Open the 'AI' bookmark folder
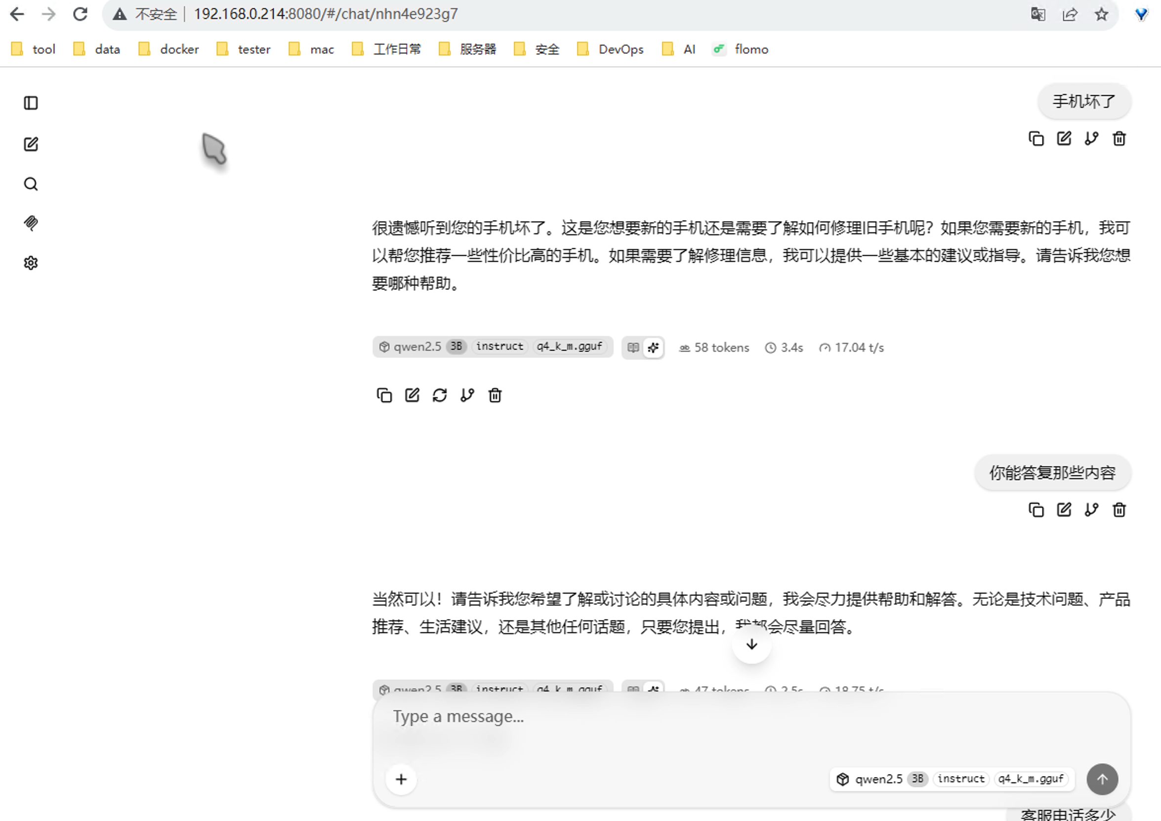1161x821 pixels. point(679,49)
